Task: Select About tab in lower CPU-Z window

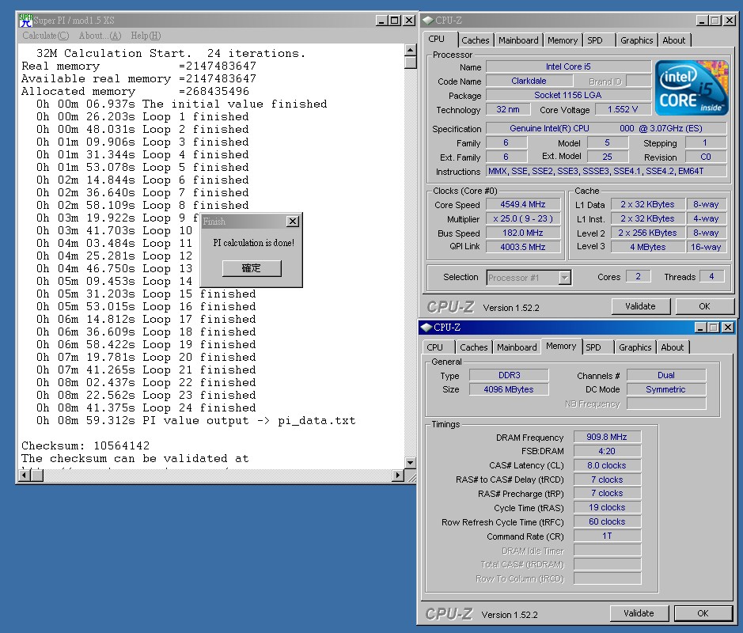Action: [673, 347]
